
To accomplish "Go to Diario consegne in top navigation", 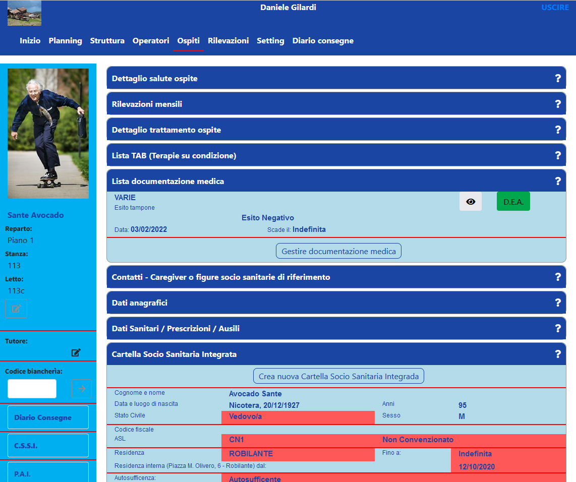I will (x=323, y=41).
